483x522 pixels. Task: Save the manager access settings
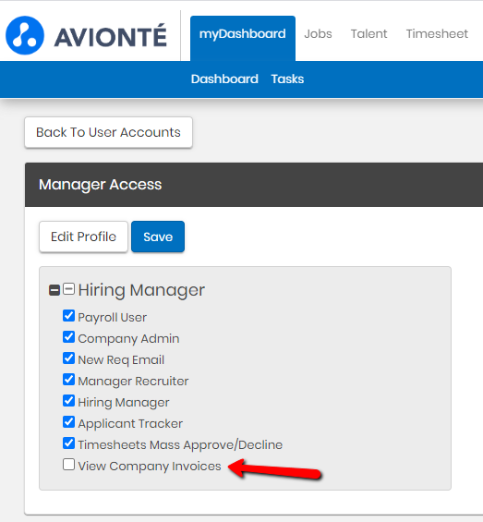click(158, 237)
